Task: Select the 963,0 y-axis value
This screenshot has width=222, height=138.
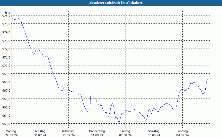Action: [x=6, y=124]
